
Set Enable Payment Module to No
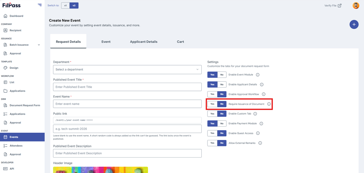[222, 124]
